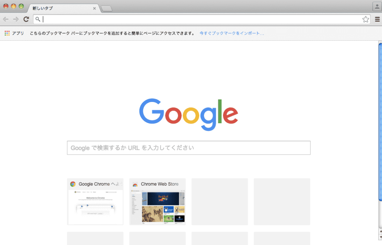Reload the page with the refresh icon

tap(26, 19)
